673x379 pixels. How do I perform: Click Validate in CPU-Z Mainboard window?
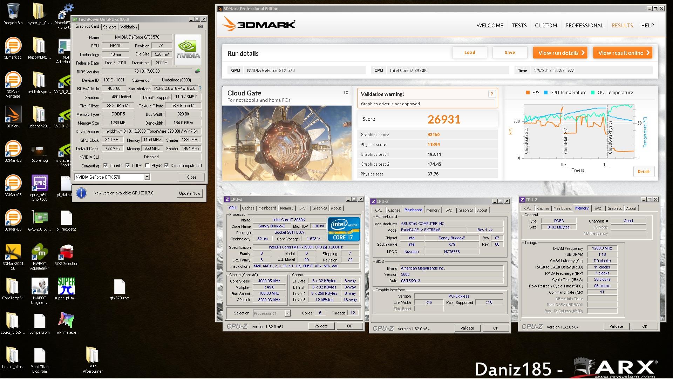467,328
